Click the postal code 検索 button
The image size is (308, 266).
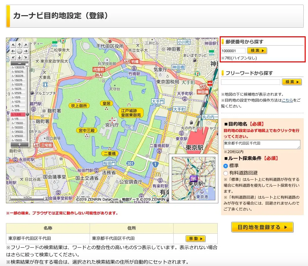(x=257, y=51)
